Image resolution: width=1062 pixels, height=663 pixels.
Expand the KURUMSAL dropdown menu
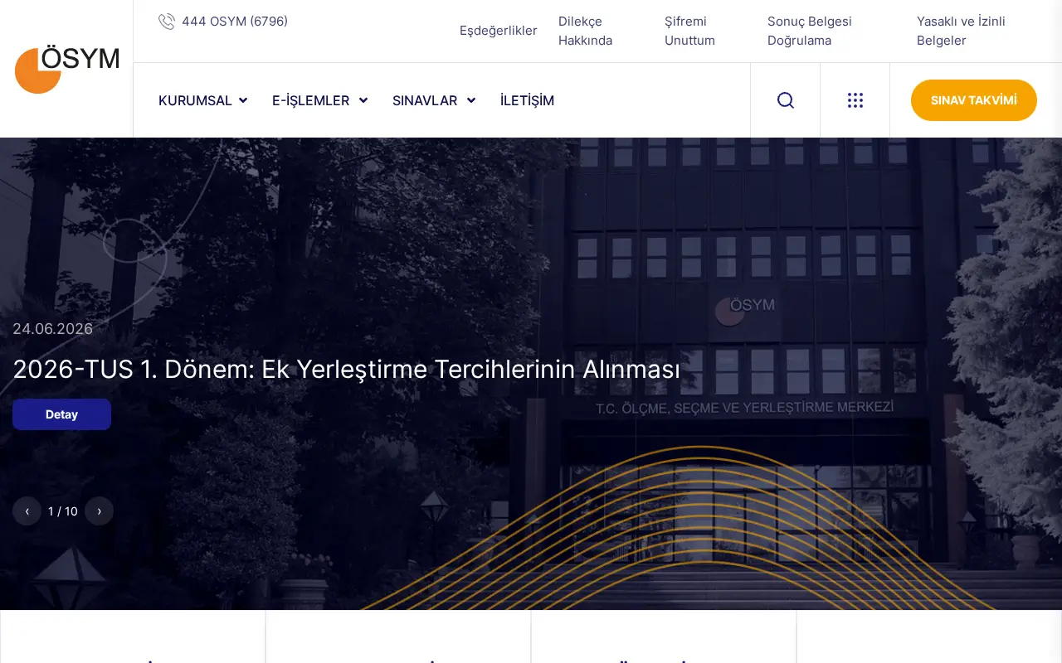click(203, 100)
